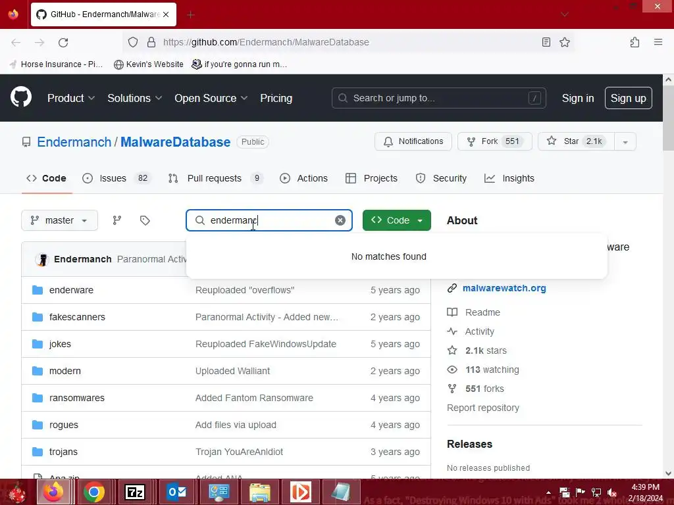The image size is (674, 505).
Task: Click the GitHub Octocat logo
Action: tap(20, 97)
